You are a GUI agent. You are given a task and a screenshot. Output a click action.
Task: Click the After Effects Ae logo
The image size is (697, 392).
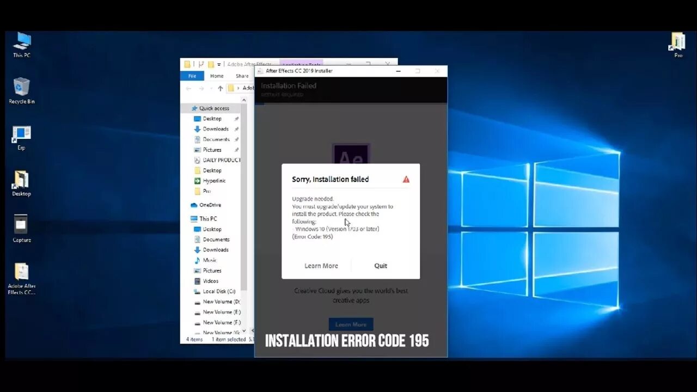351,154
